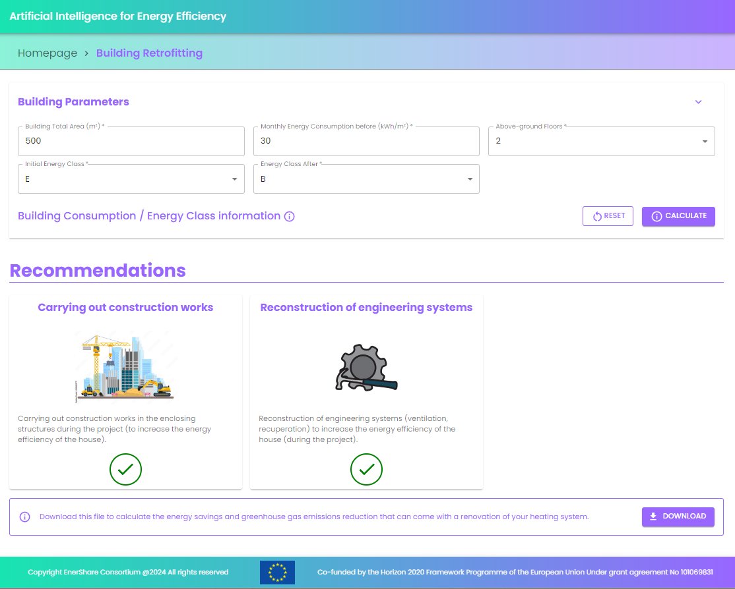Screen dimensions: 735x589
Task: Go to Homepage breadcrumb
Action: (x=48, y=53)
